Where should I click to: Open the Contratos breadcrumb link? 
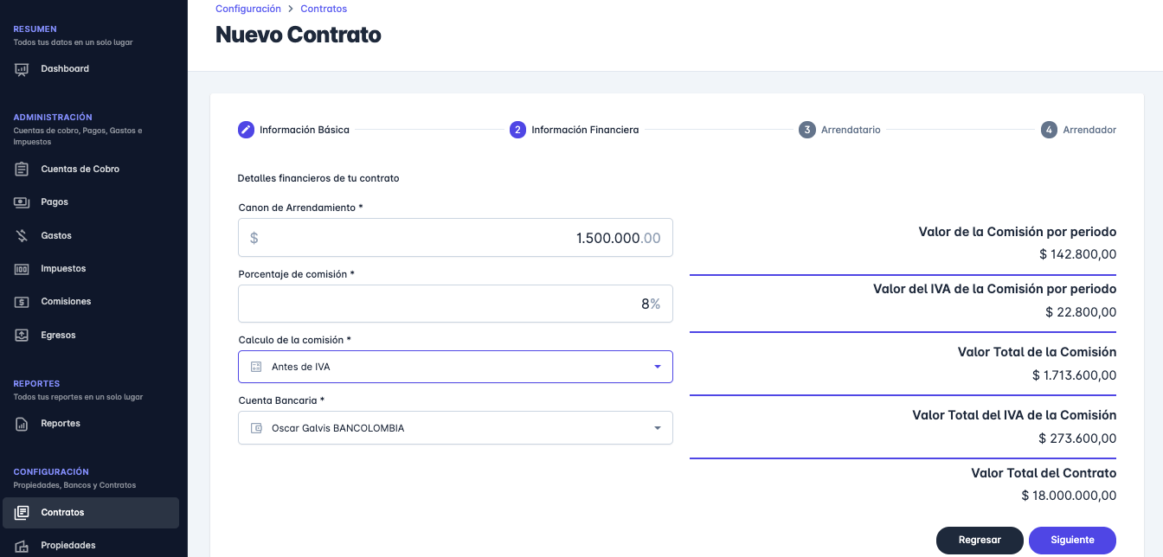point(324,9)
